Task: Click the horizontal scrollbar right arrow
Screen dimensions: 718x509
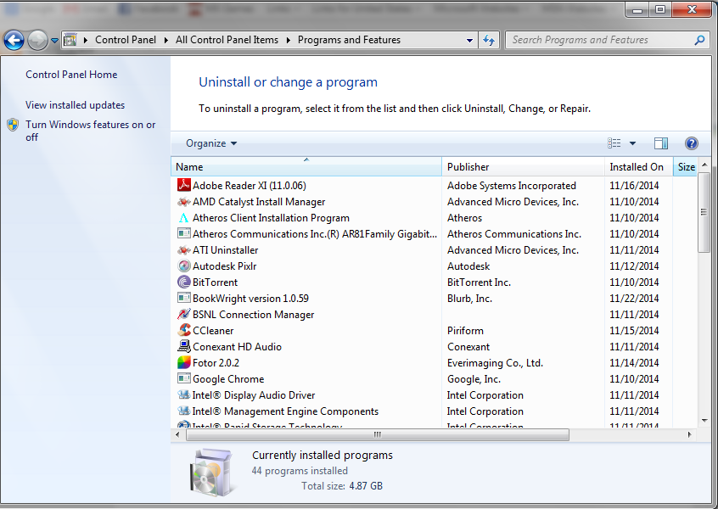Action: click(x=689, y=434)
